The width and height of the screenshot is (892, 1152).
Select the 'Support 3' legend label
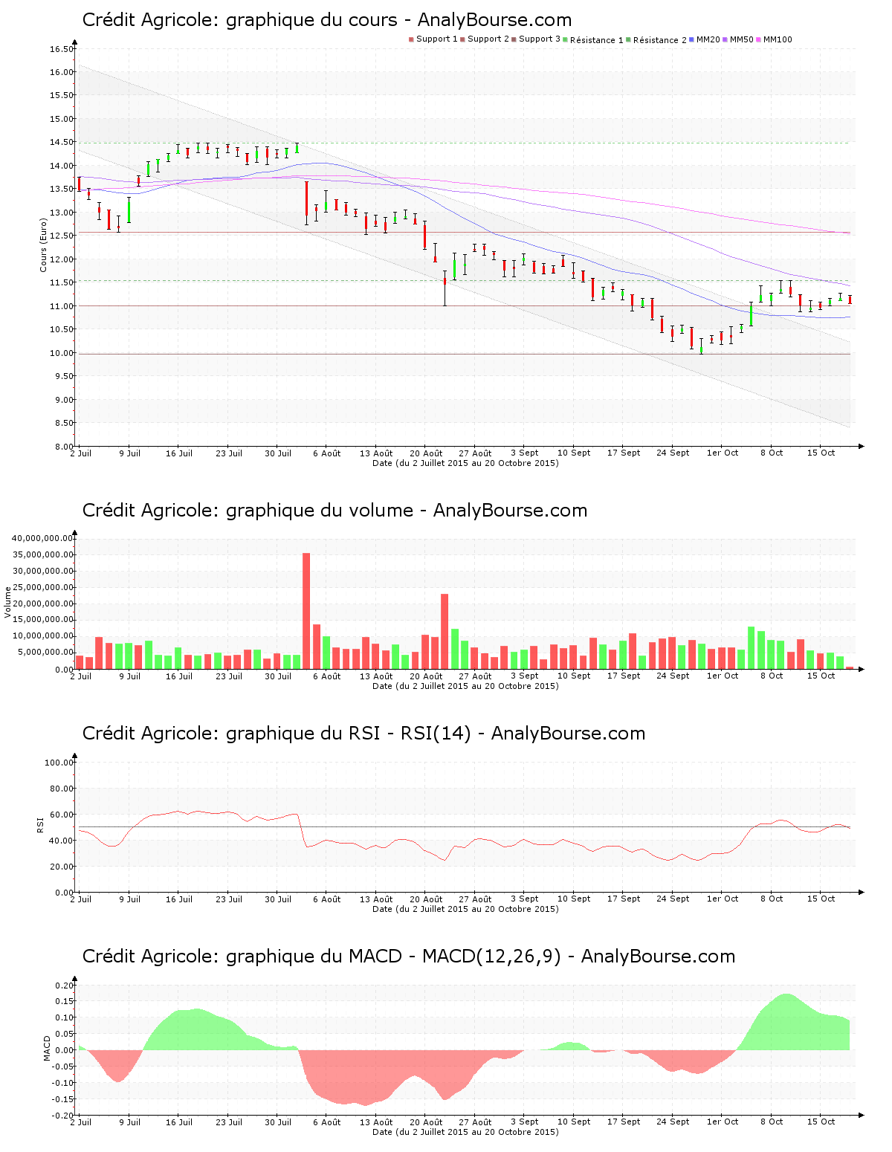tap(540, 39)
